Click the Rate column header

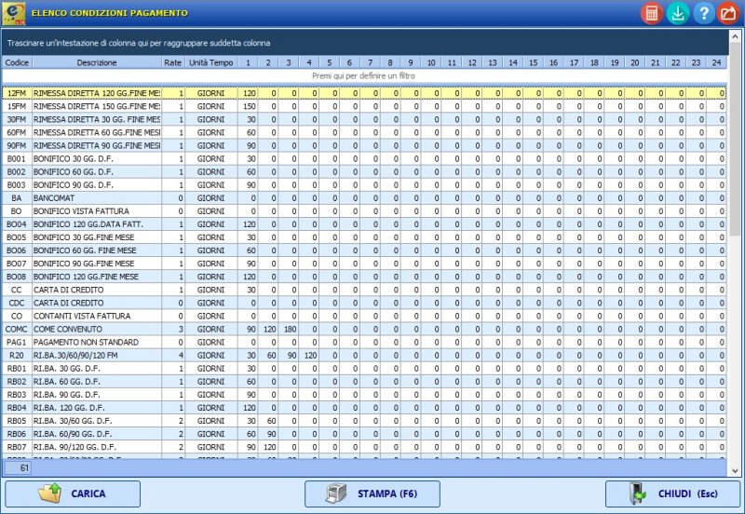pos(172,62)
